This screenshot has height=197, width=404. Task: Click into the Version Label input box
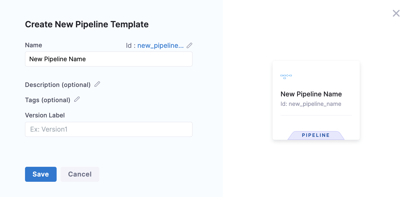[109, 129]
